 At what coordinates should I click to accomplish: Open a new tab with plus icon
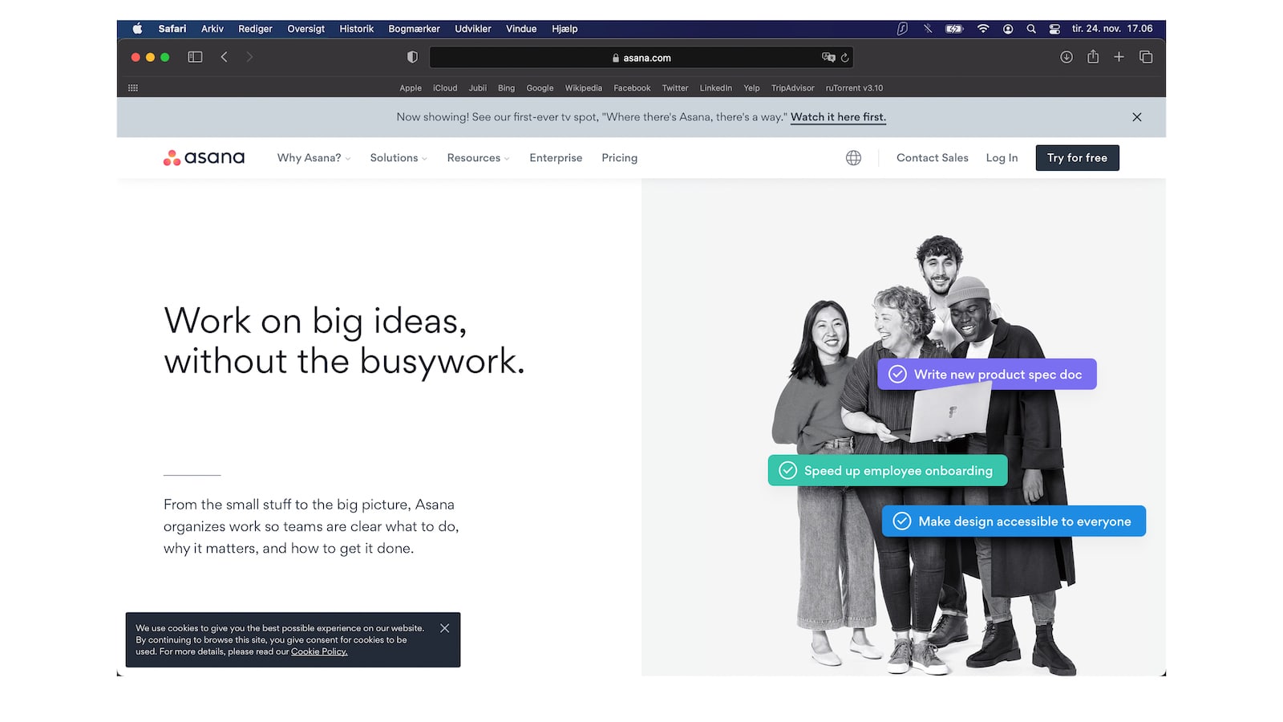click(1119, 57)
